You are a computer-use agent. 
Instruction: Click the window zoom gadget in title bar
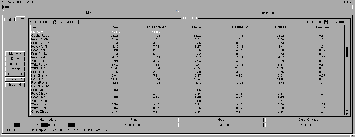click(x=346, y=2)
